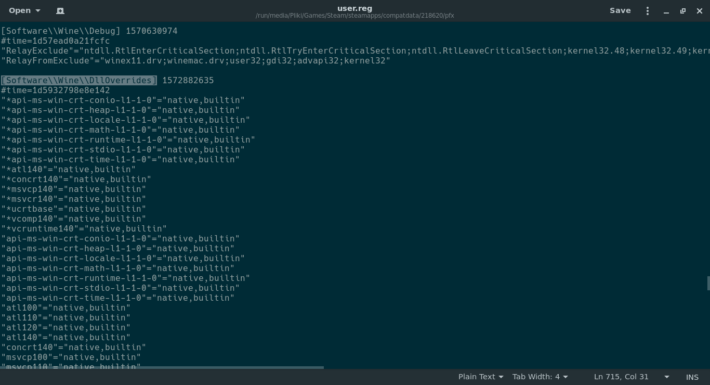The height and width of the screenshot is (385, 710).
Task: Close the user.reg editor window
Action: click(x=700, y=11)
